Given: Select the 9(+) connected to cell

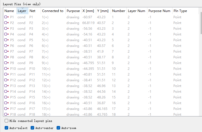Looking at the screenshot, I should 46,63.
